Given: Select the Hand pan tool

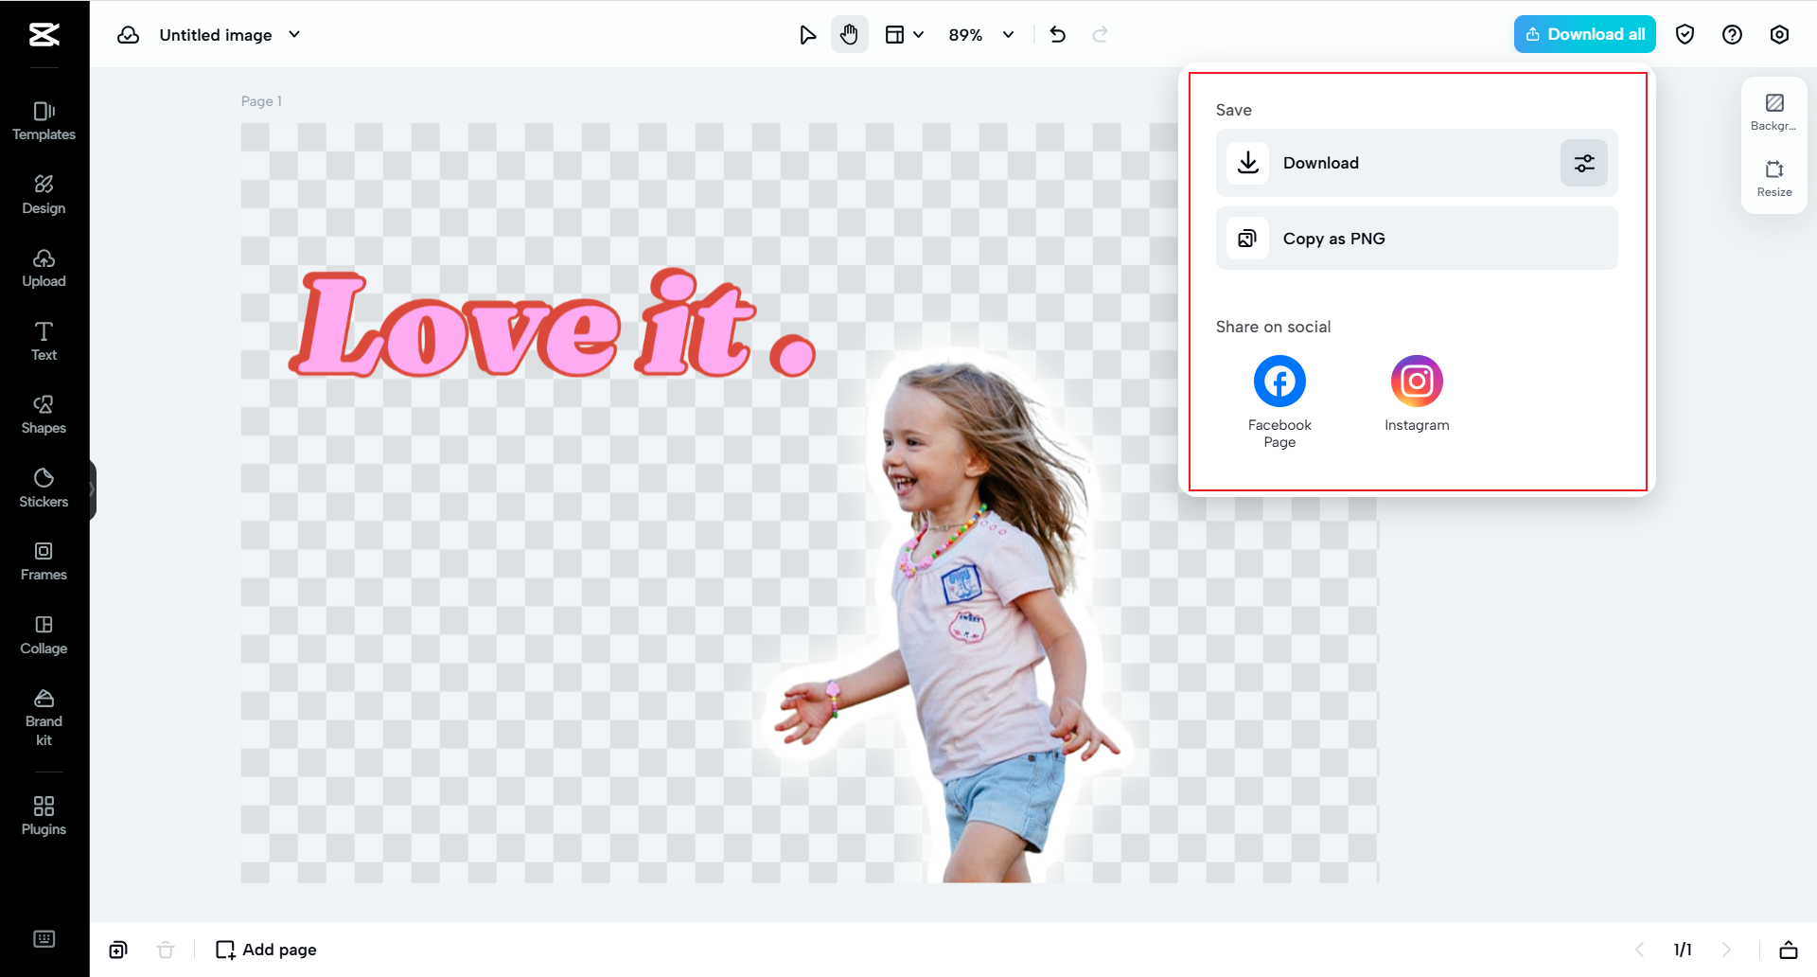Looking at the screenshot, I should (849, 34).
